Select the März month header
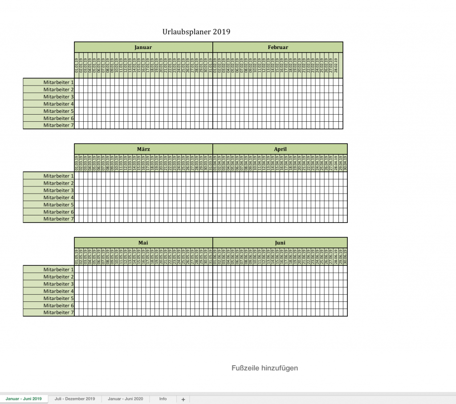Screen dimensions: 456x404 143,149
